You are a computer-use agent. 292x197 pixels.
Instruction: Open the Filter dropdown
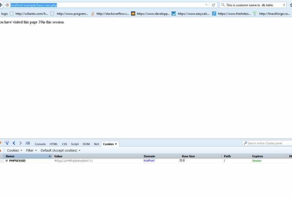(x=31, y=150)
